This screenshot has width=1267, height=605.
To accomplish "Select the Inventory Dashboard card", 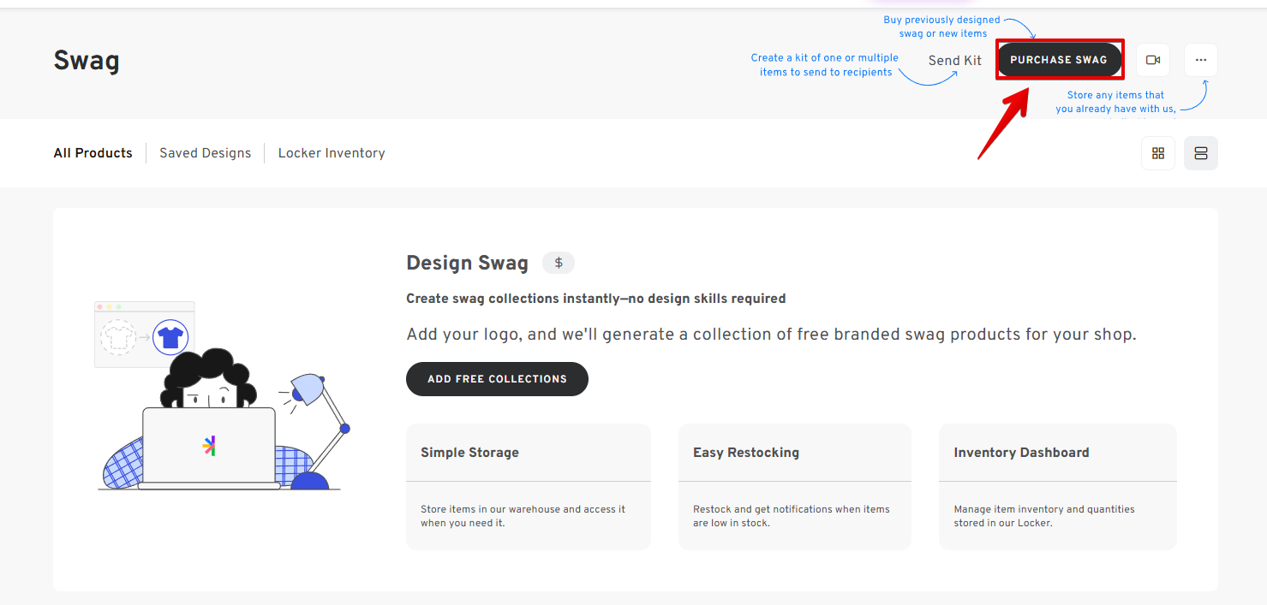I will click(x=1057, y=486).
